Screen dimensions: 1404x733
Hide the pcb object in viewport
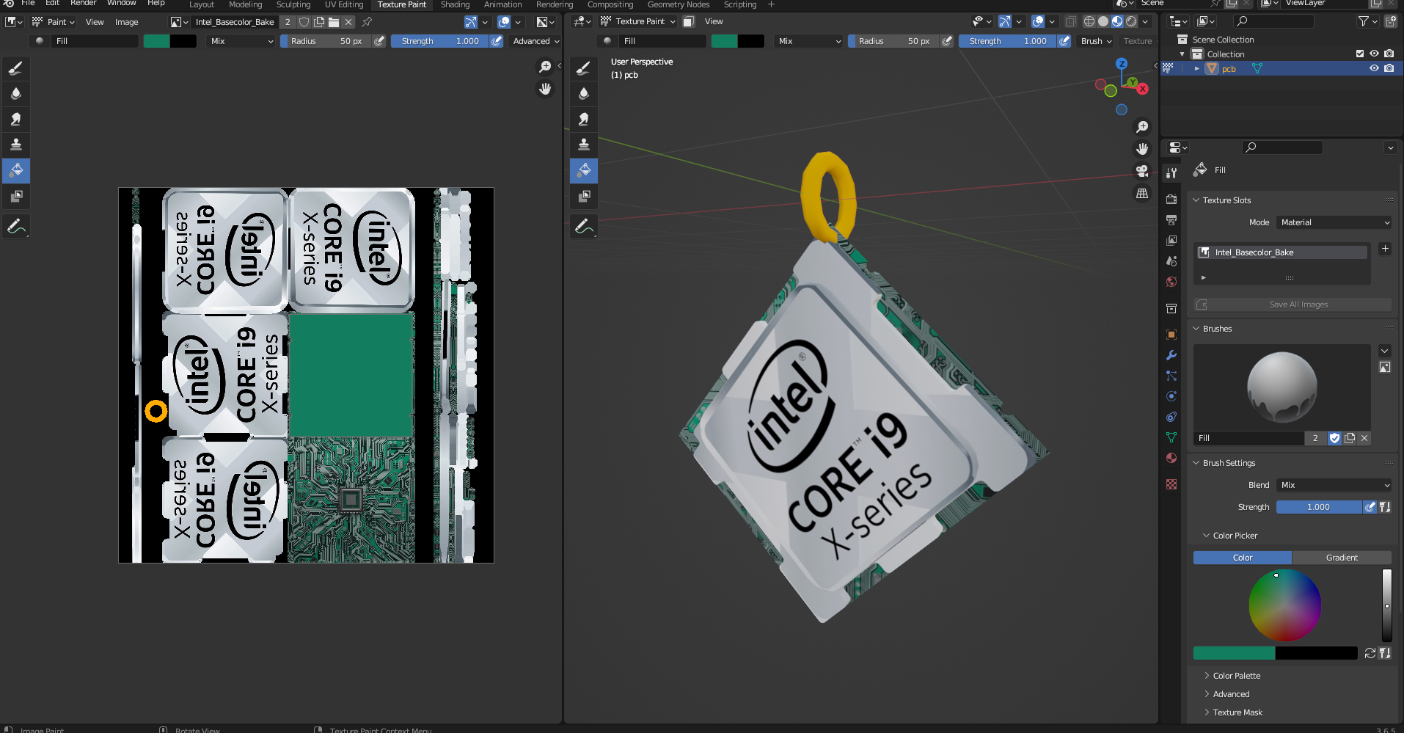(x=1374, y=68)
